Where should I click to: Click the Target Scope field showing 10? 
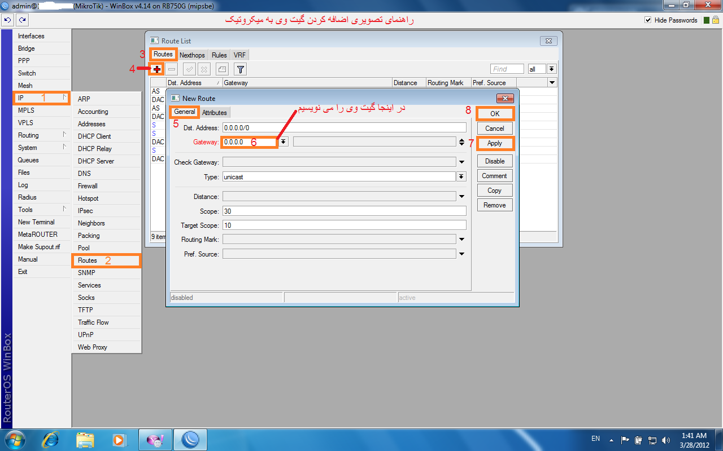tap(345, 225)
